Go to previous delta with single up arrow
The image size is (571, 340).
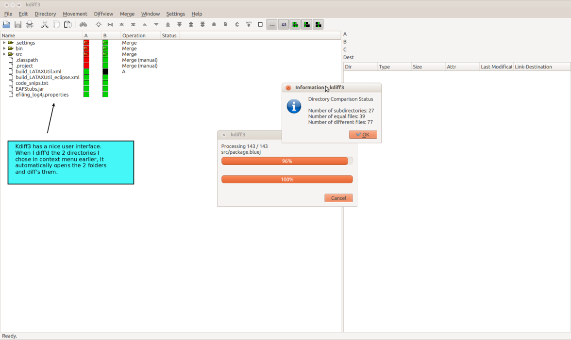point(145,24)
